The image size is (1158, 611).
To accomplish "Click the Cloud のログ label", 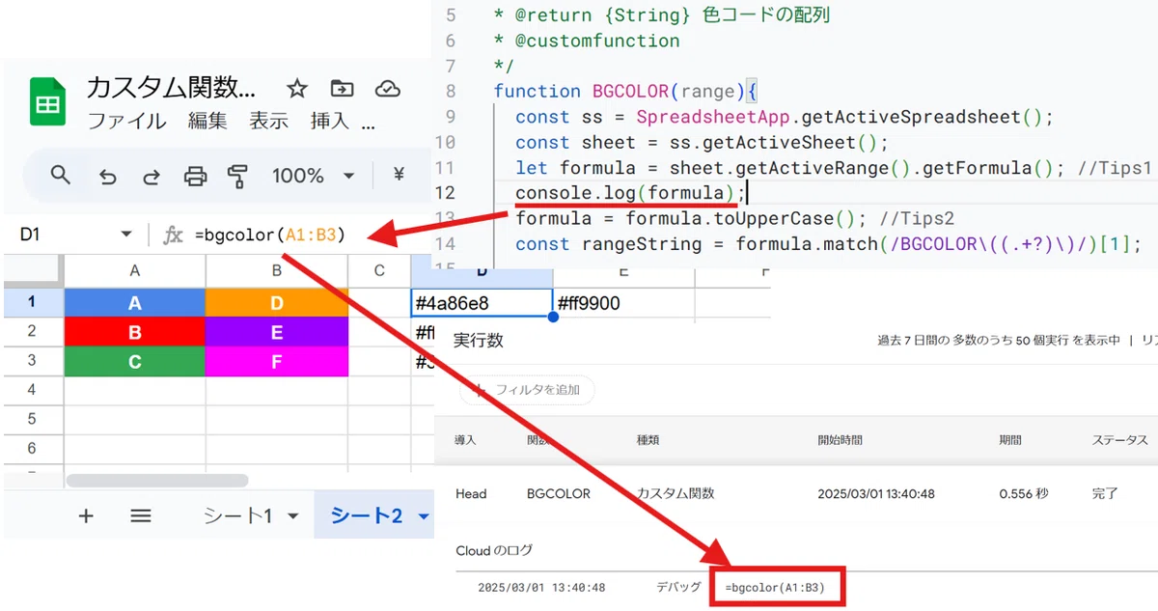I will pos(494,550).
